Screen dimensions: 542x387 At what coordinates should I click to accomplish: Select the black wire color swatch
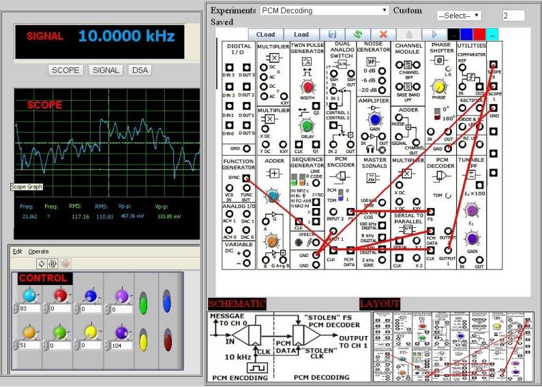453,34
